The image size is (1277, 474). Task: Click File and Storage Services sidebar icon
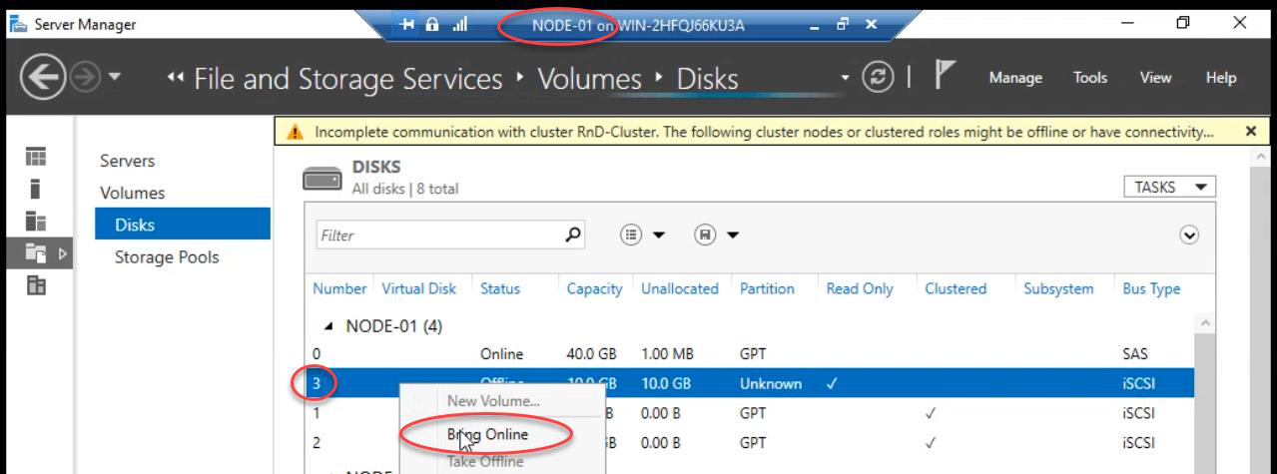(36, 253)
